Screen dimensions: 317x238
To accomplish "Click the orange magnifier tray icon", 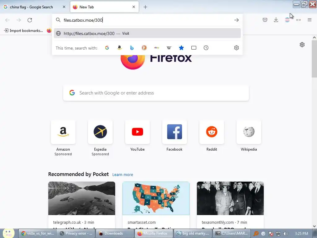I will click(x=256, y=234).
